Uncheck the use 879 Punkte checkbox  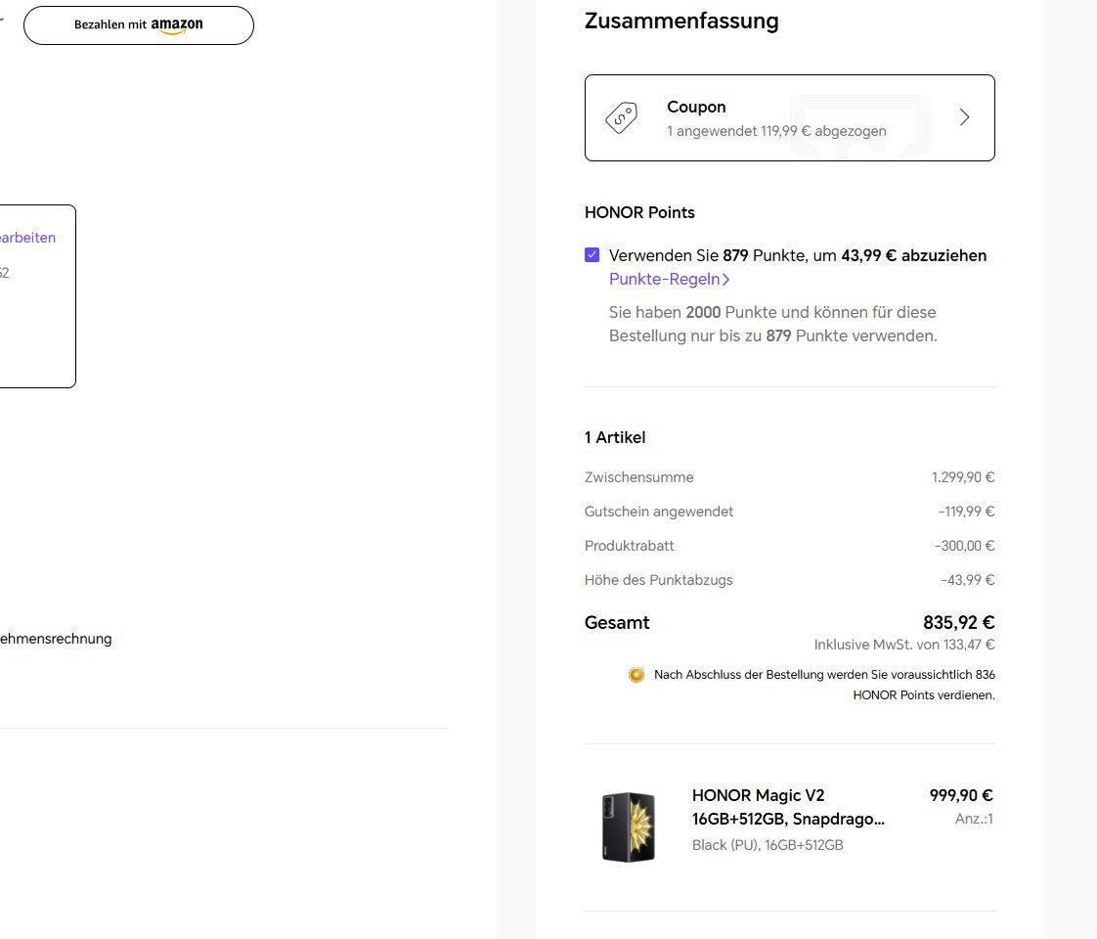click(x=592, y=255)
